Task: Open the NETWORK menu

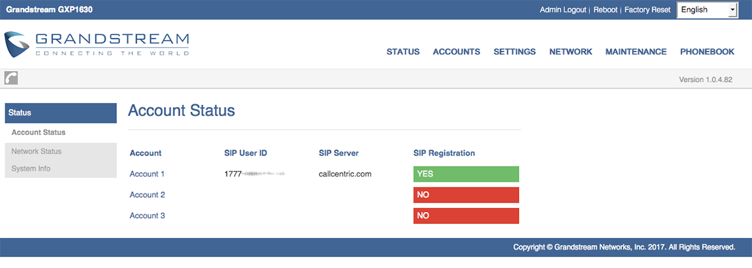Action: point(571,52)
